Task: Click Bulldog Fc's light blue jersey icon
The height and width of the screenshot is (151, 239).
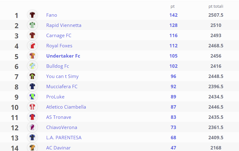Action: (x=32, y=66)
